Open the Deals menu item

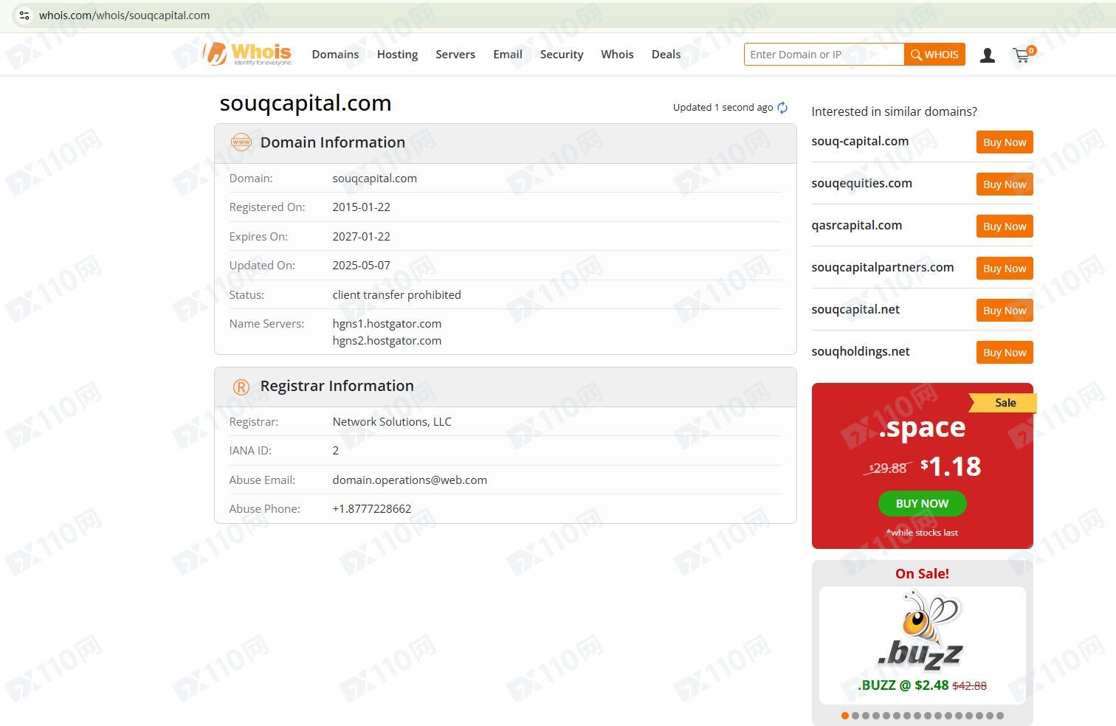click(666, 55)
